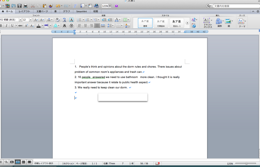Open the font name dropdown

click(20, 20)
